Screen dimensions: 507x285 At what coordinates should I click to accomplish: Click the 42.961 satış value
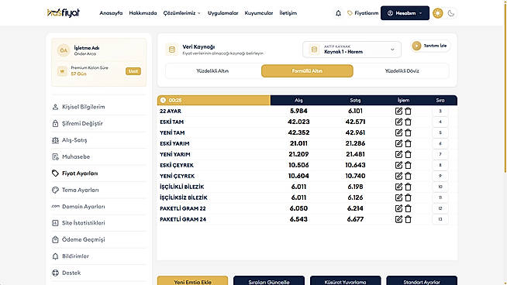click(355, 132)
